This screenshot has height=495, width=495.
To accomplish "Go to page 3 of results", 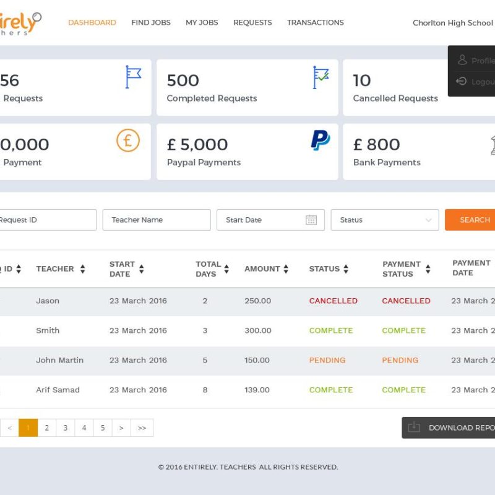I will [66, 428].
